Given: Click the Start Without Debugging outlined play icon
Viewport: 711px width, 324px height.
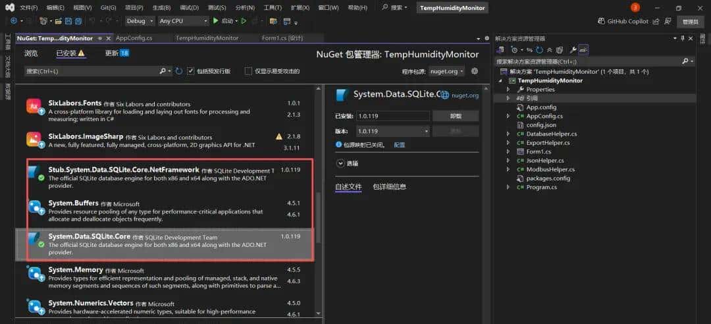Looking at the screenshot, I should coord(244,21).
